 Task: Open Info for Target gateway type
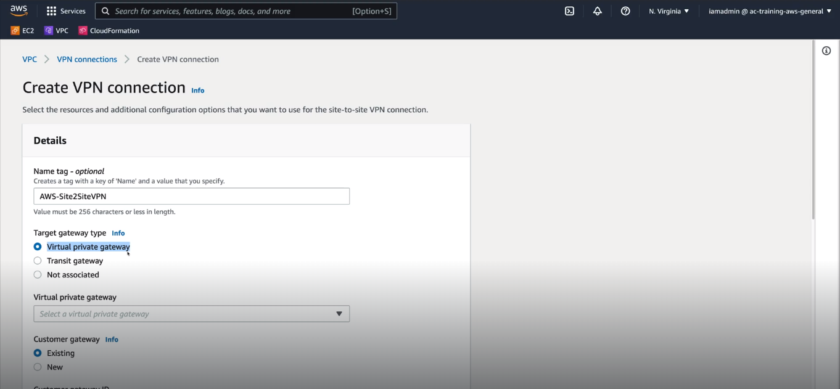118,233
